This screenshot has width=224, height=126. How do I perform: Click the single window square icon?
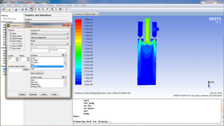pos(66,10)
